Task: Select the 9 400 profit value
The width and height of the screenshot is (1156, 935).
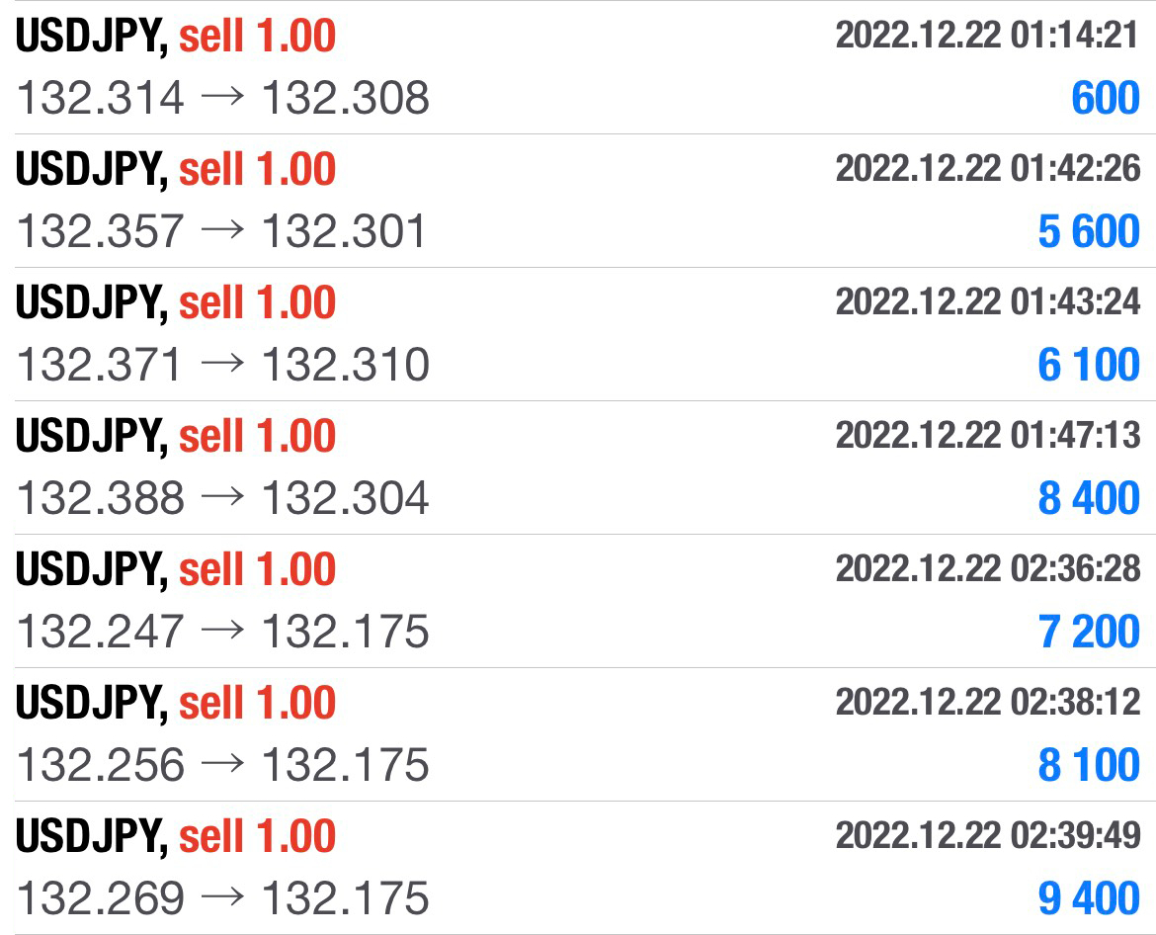Action: tap(1089, 898)
